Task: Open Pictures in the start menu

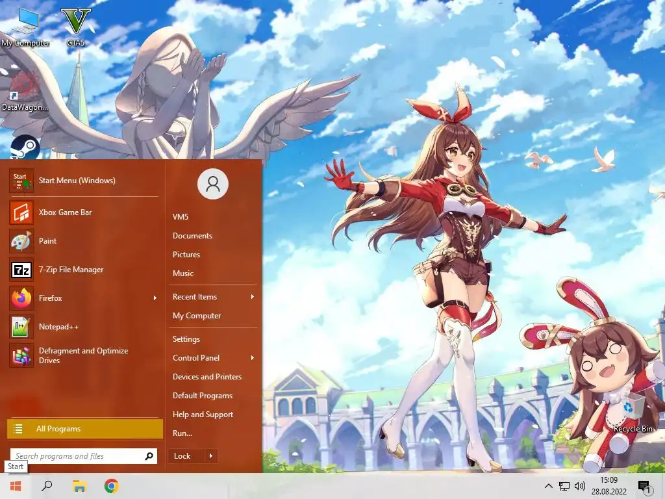Action: pyautogui.click(x=186, y=255)
